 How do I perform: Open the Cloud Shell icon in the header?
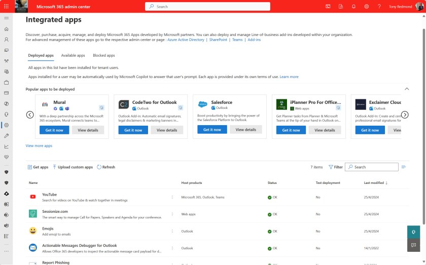[328, 7]
